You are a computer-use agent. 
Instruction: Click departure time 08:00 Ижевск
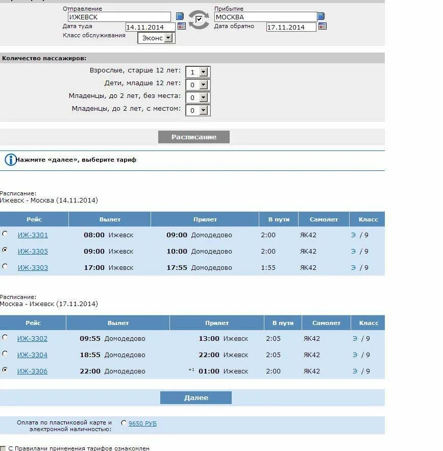tap(108, 235)
